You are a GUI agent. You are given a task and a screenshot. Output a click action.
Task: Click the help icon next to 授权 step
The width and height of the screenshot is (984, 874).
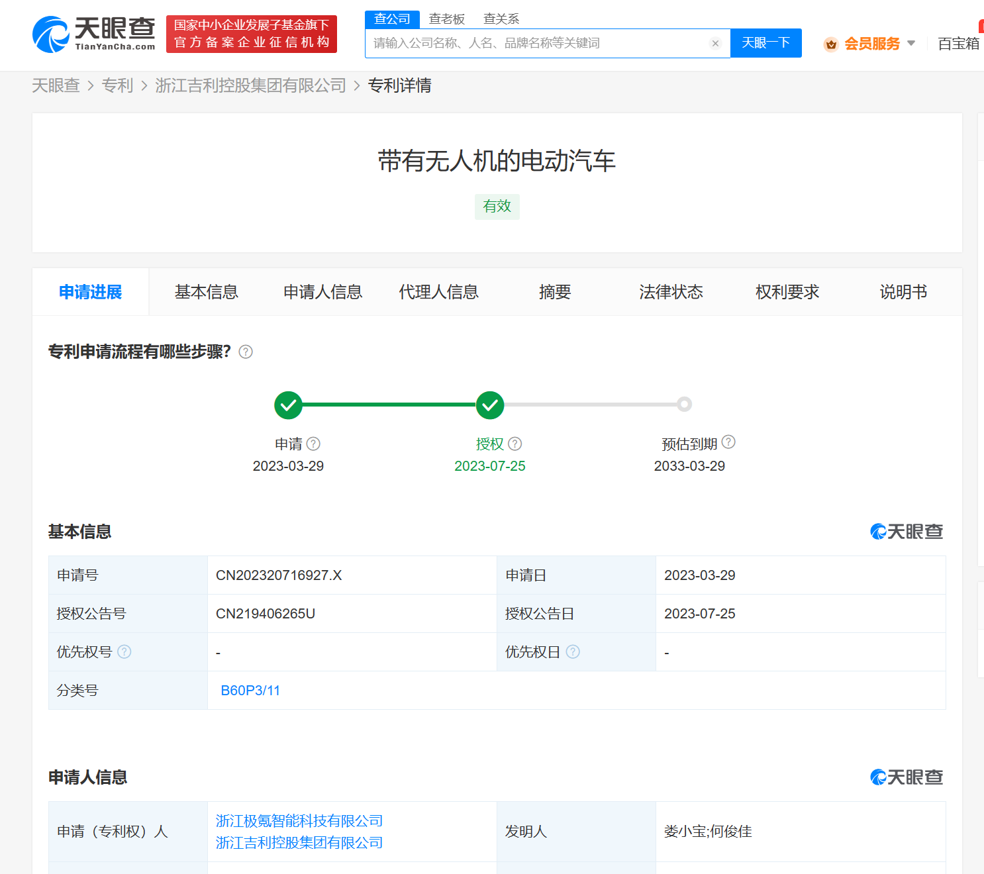coord(515,444)
